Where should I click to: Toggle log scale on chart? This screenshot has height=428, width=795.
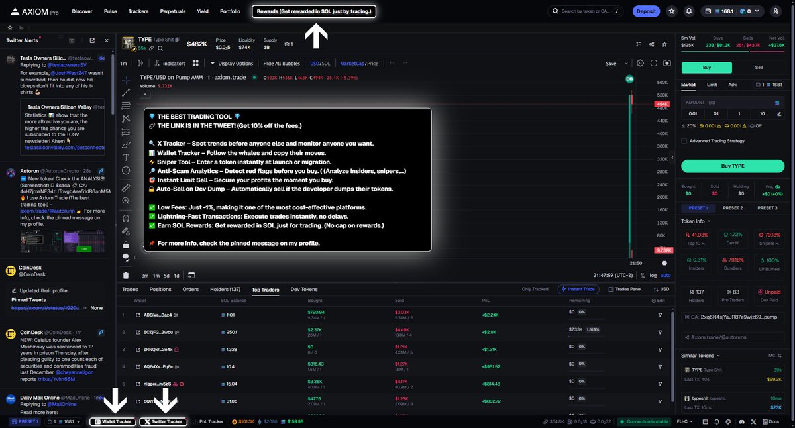[654, 275]
